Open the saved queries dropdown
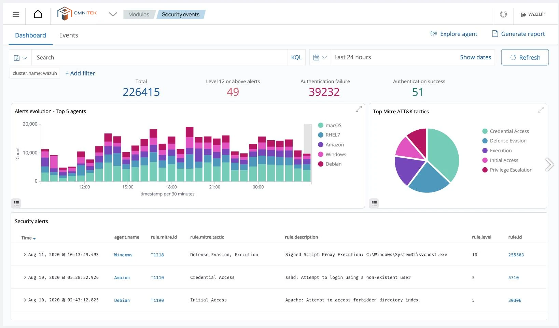559x328 pixels. (20, 58)
